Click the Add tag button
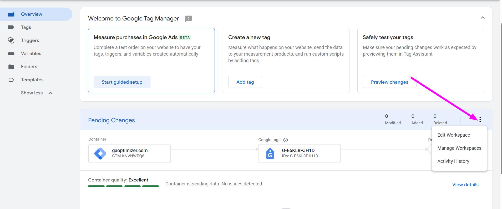Screen dimensions: 502x209 pos(245,82)
